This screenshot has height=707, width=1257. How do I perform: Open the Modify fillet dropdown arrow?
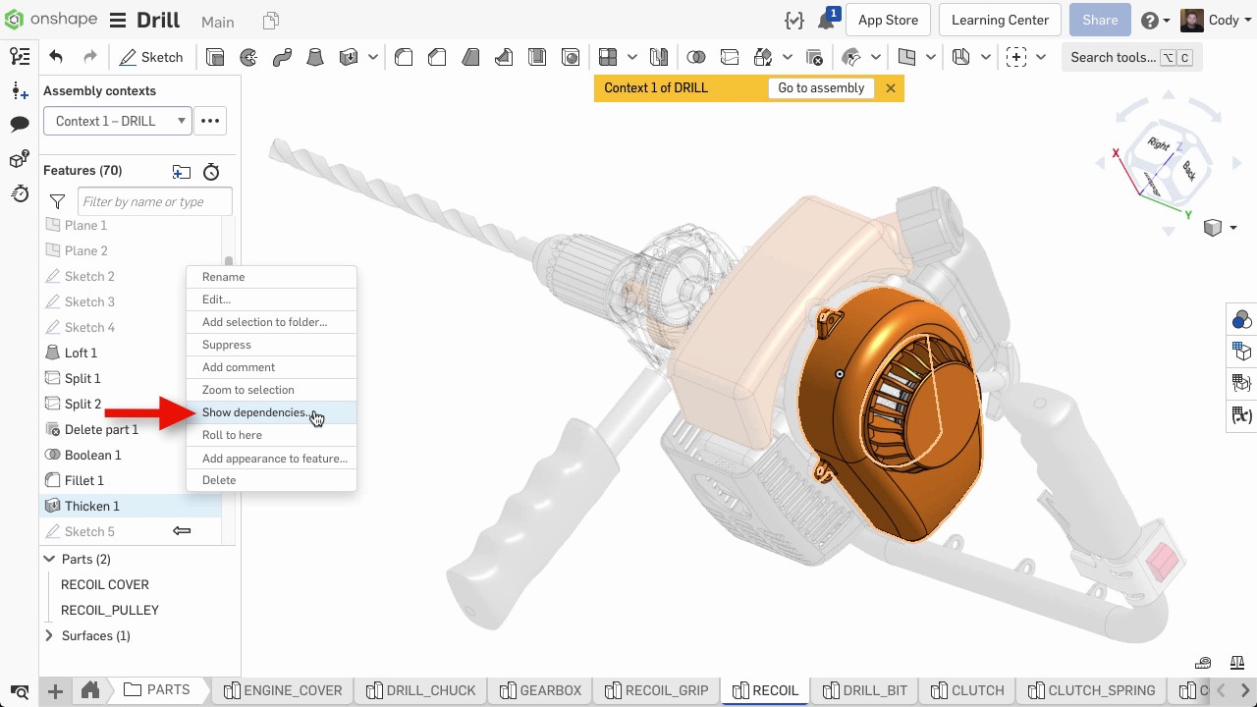point(876,57)
